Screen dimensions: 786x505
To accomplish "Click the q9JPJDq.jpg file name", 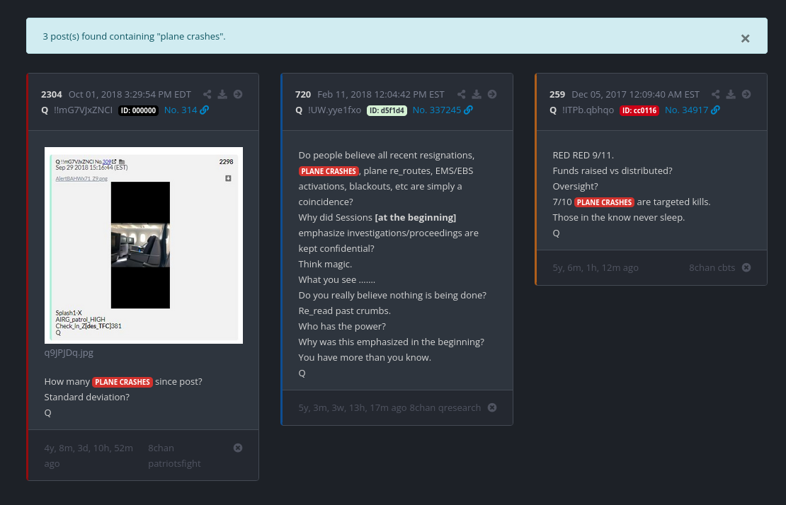I will coord(69,353).
